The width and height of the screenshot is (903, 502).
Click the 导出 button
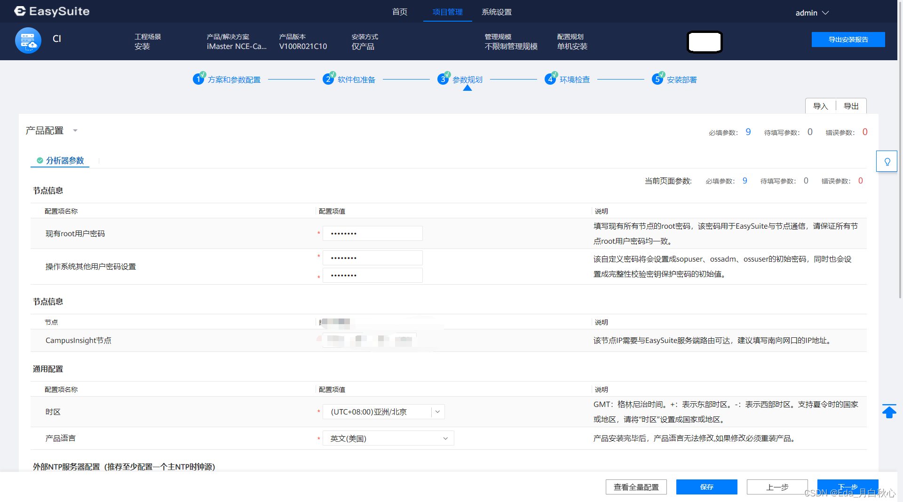[851, 106]
